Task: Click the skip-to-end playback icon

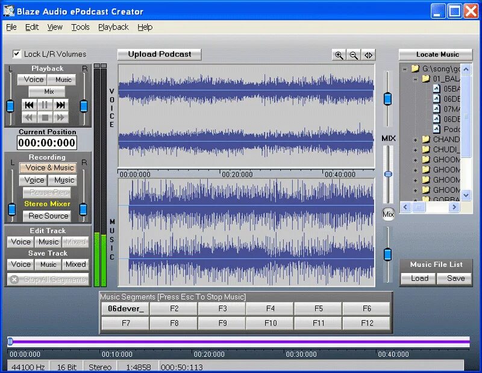Action: pyautogui.click(x=60, y=105)
